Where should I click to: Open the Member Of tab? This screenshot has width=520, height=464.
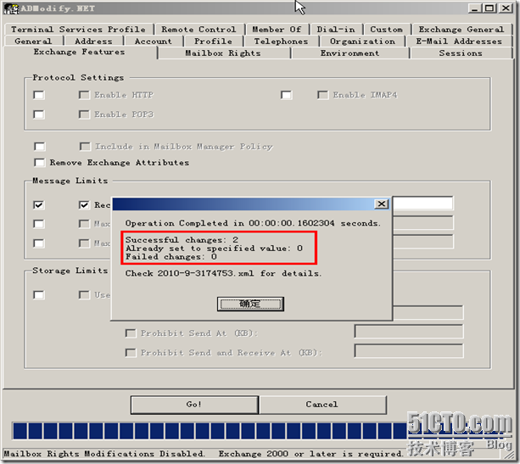[x=277, y=30]
